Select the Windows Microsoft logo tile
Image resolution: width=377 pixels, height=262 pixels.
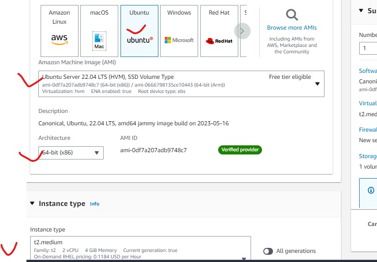pyautogui.click(x=179, y=31)
